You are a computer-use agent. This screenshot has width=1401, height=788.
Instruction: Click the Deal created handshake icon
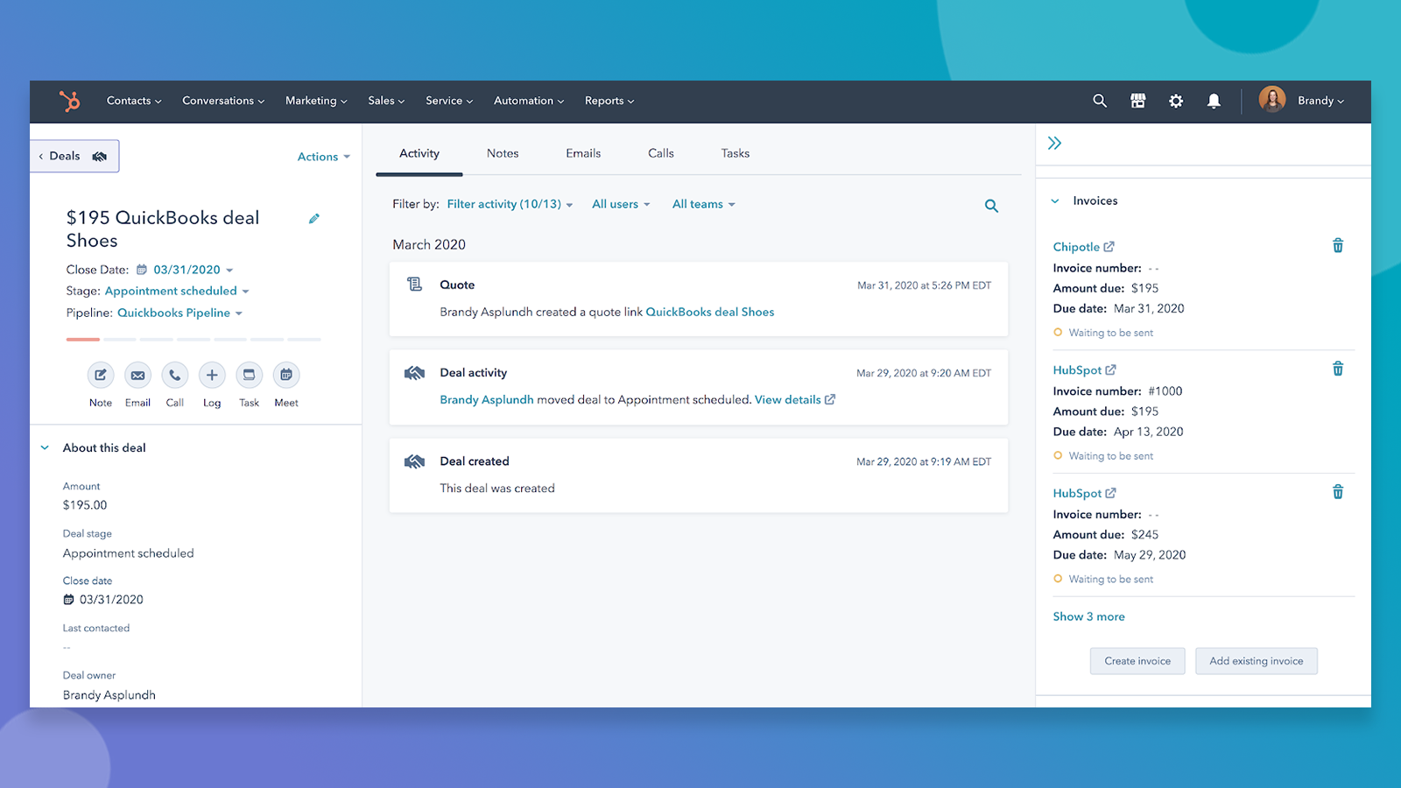(x=414, y=461)
